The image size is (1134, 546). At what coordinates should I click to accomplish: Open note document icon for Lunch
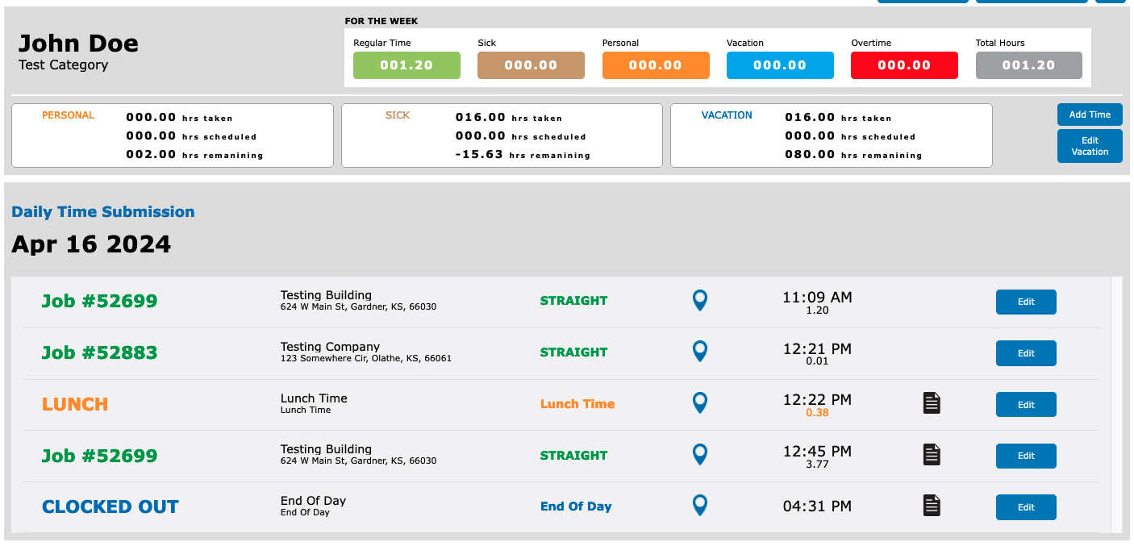(x=932, y=403)
